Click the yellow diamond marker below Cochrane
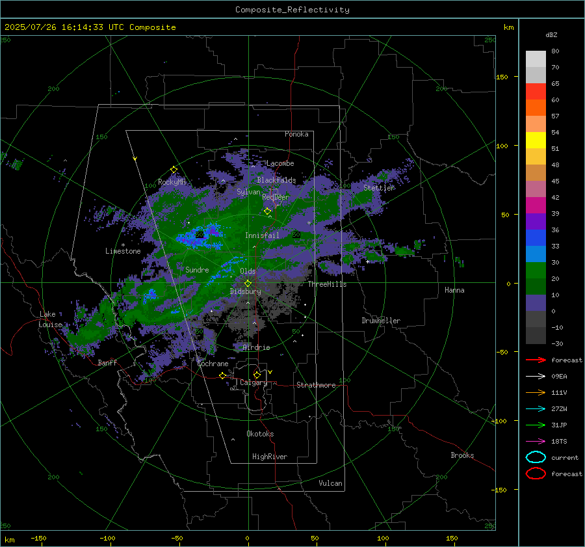585x547 pixels. pyautogui.click(x=223, y=375)
